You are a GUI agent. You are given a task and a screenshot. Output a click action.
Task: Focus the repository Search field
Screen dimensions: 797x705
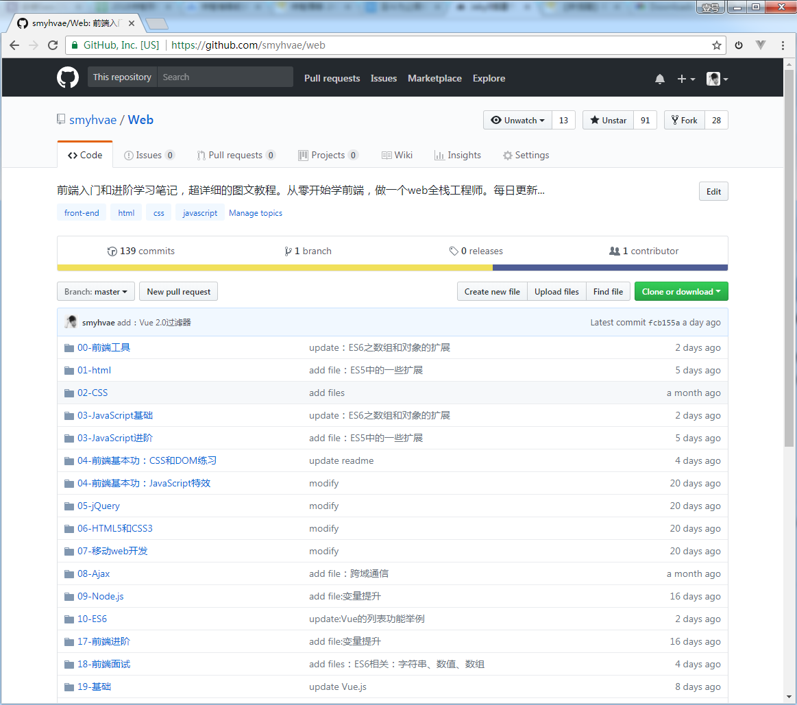[225, 77]
